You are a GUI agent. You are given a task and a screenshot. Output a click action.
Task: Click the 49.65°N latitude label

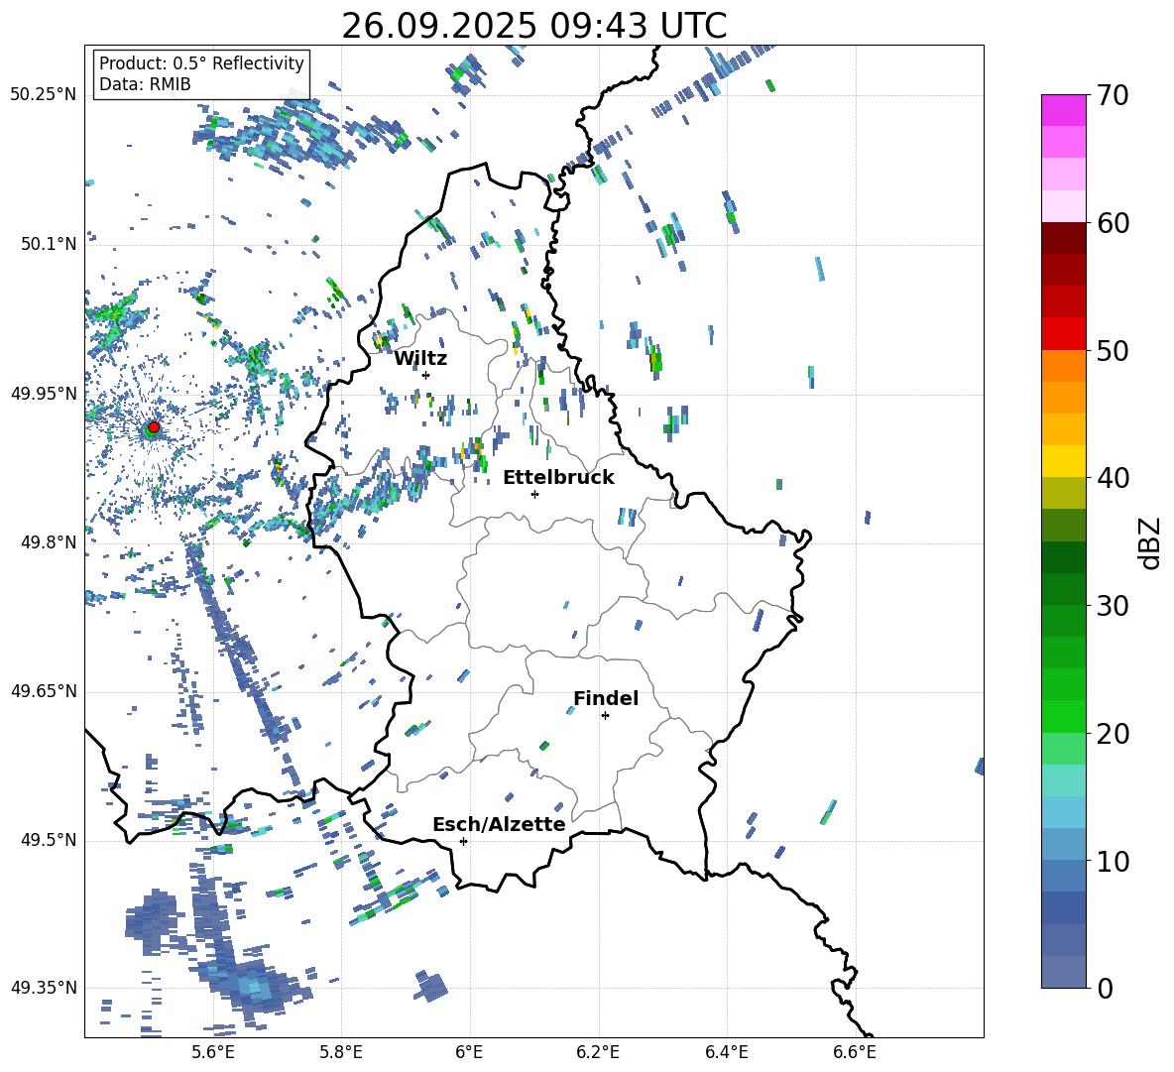click(x=44, y=691)
